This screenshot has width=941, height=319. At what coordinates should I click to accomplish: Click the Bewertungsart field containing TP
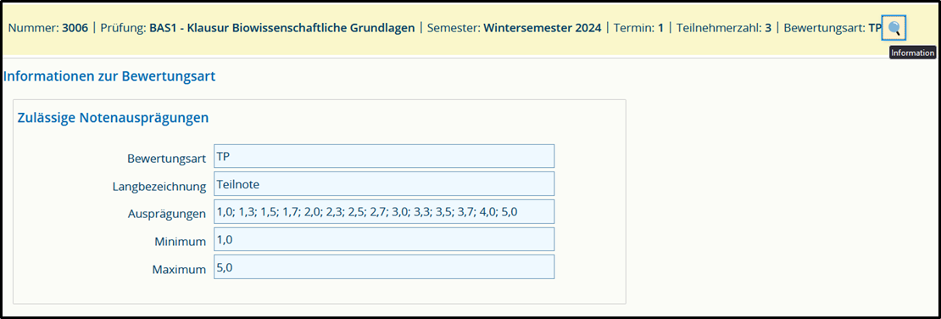[x=384, y=156]
